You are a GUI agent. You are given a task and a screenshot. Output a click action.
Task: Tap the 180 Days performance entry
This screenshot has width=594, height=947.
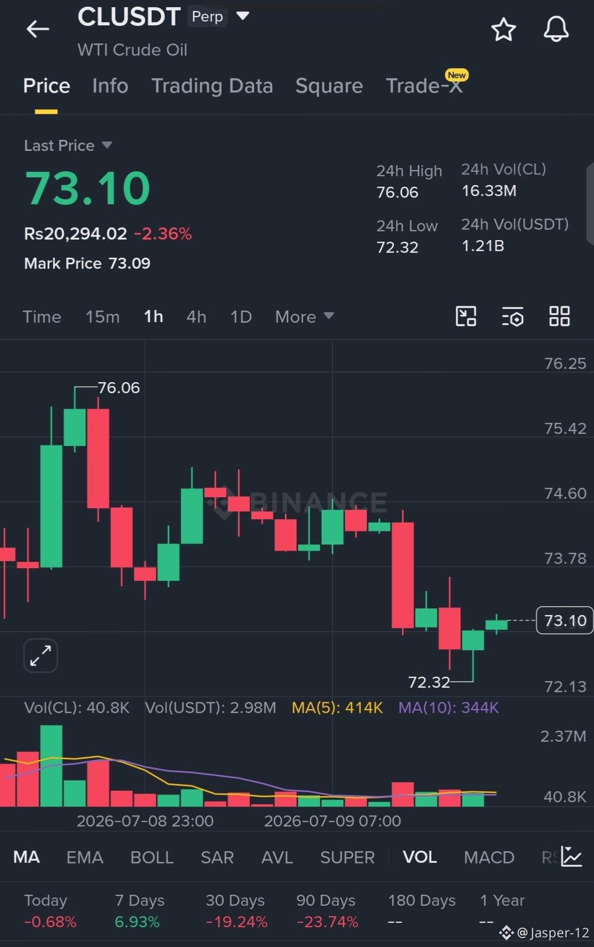[422, 911]
